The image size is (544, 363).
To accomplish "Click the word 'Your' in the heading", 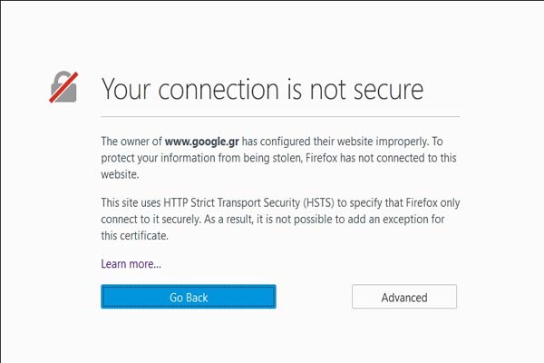I will 126,89.
